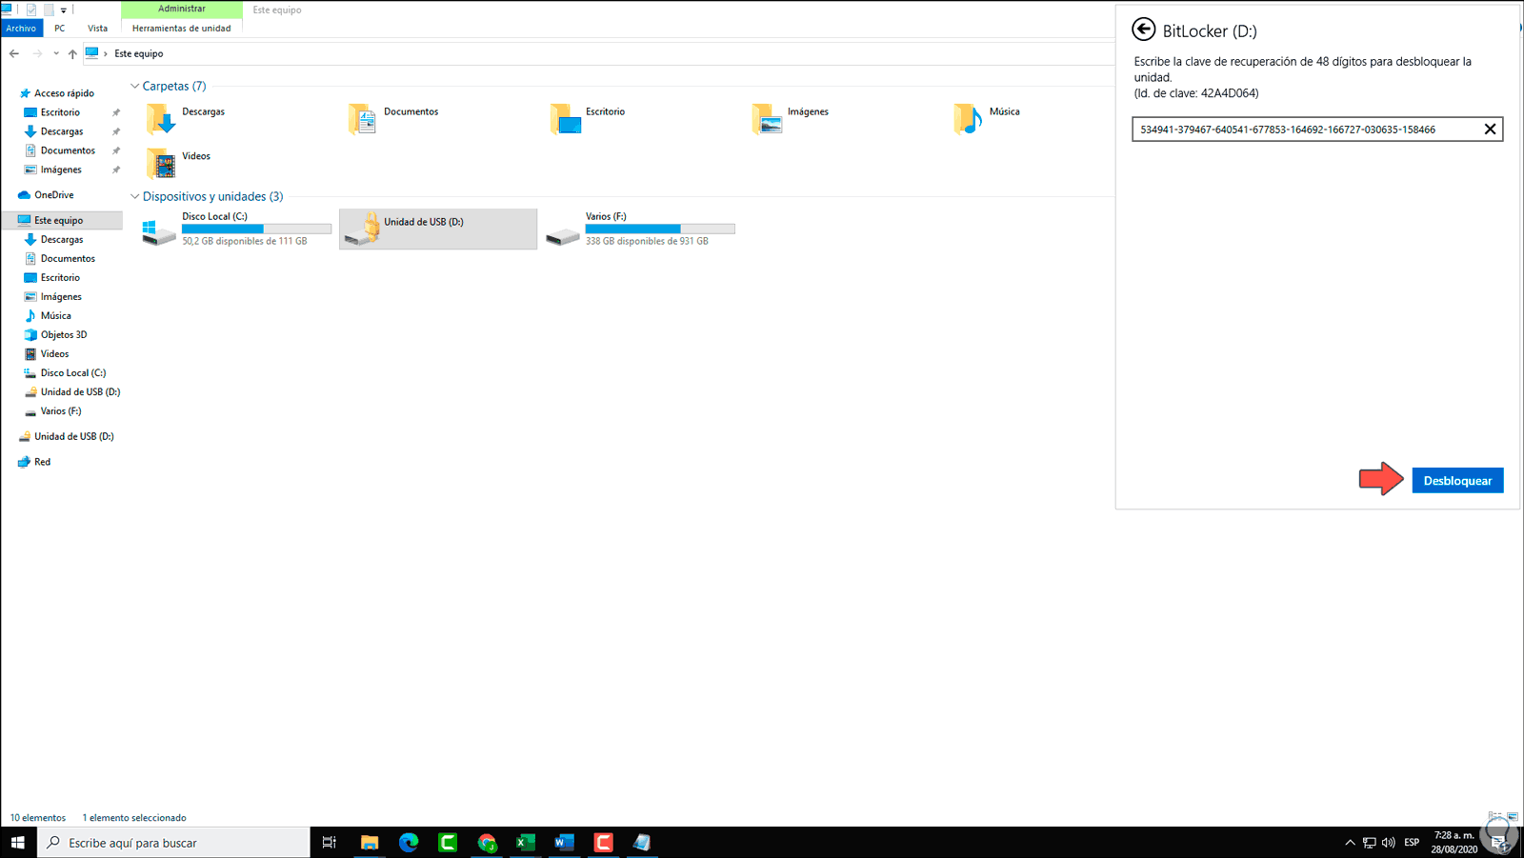This screenshot has width=1524, height=858.
Task: Click the BitLocker back arrow icon
Action: point(1143,30)
